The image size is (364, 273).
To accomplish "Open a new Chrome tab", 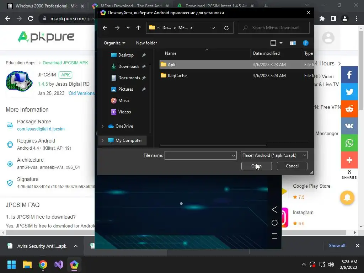I will (266, 6).
